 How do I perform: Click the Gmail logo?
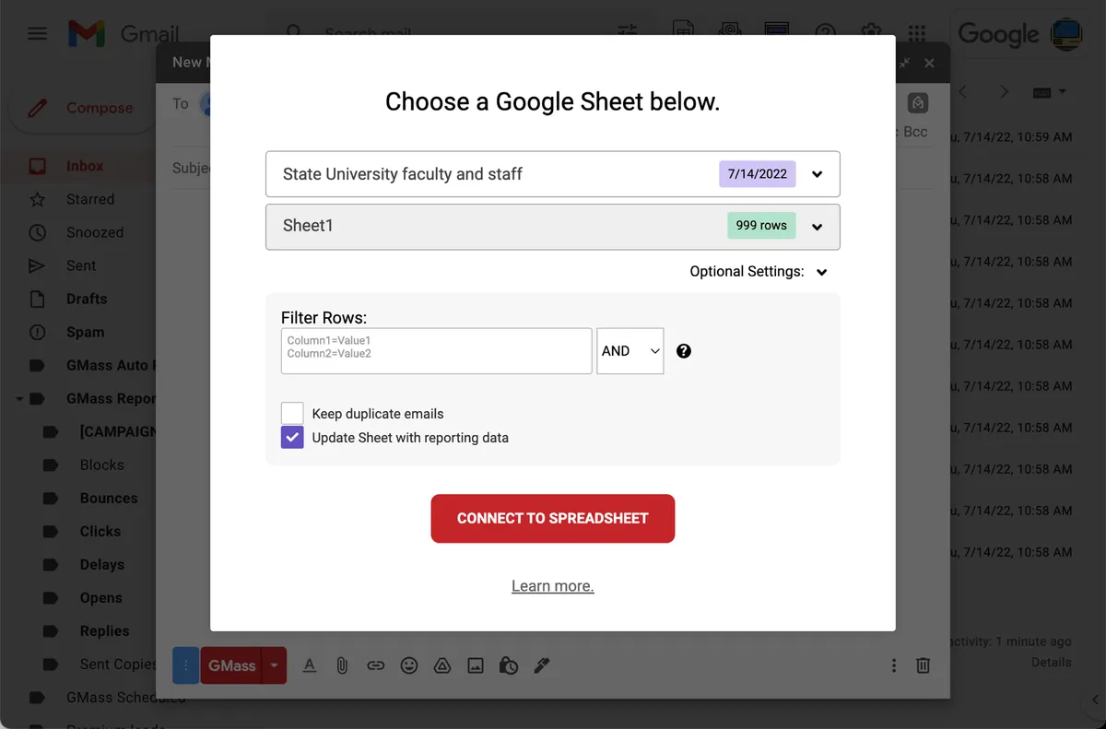(124, 35)
